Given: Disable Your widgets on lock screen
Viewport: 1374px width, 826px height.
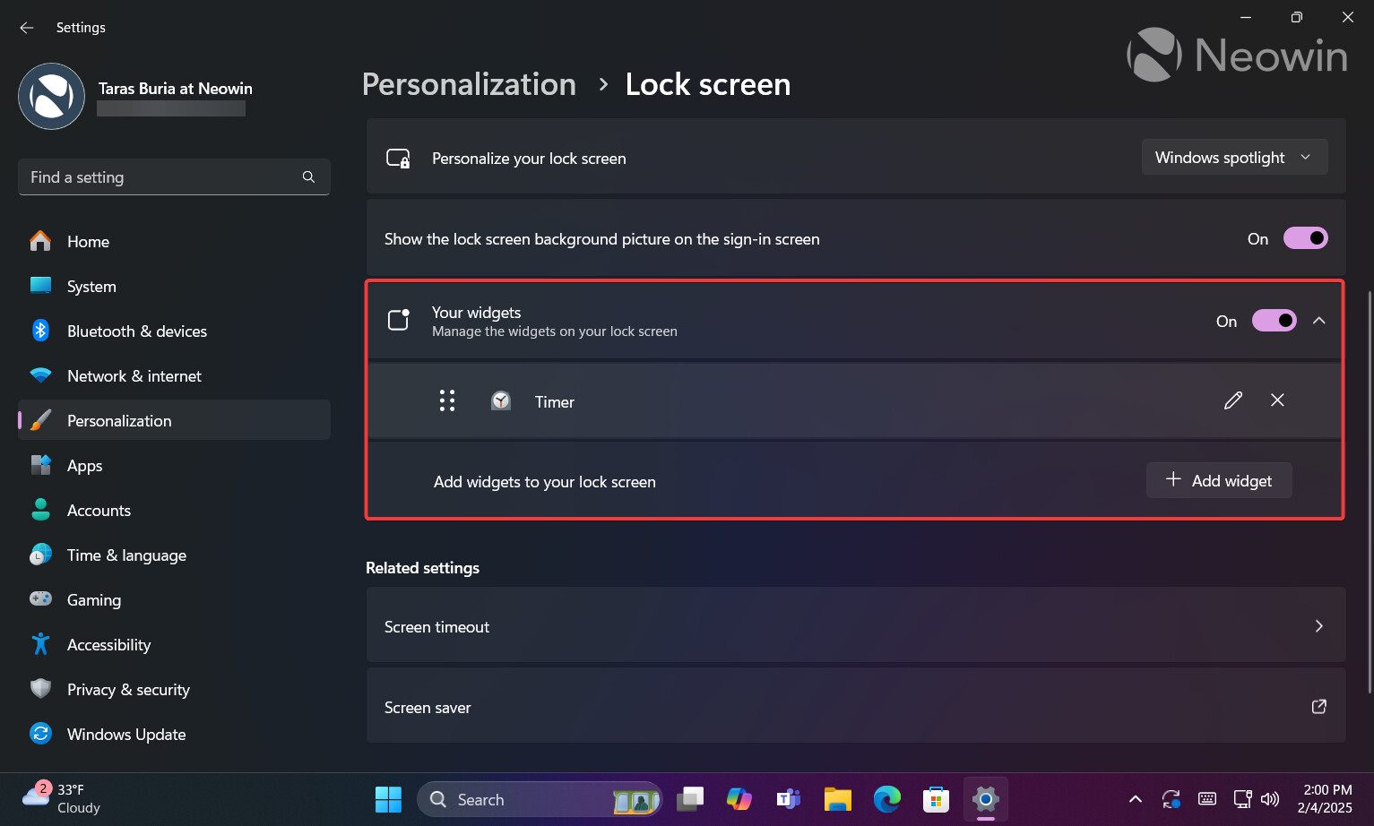Looking at the screenshot, I should (1274, 320).
